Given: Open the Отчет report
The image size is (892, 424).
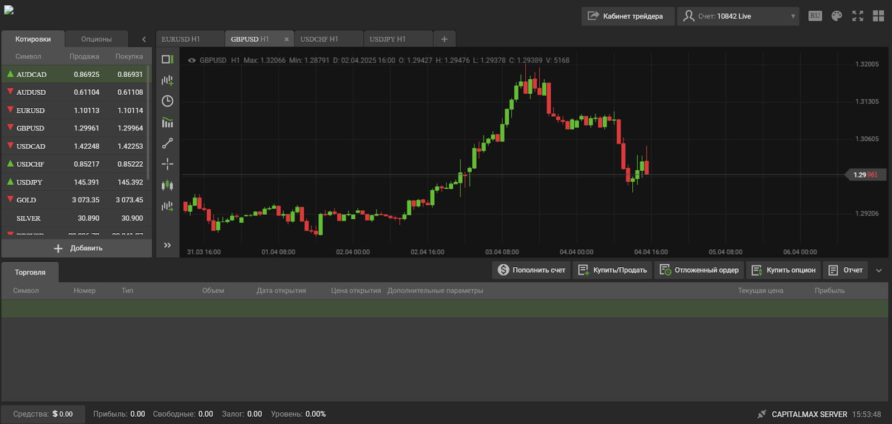Looking at the screenshot, I should point(846,270).
